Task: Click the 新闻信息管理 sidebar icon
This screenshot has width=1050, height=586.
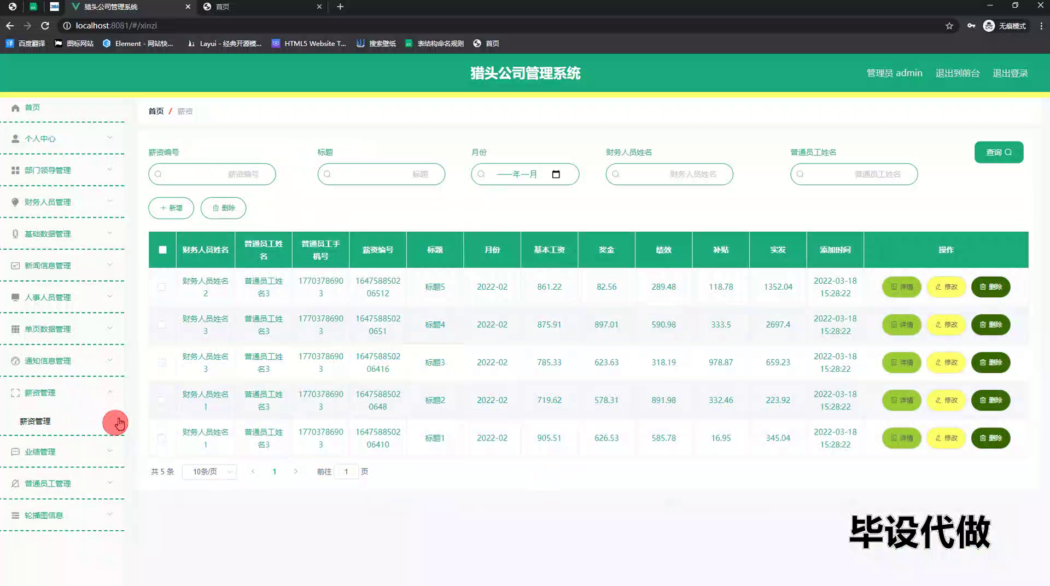Action: click(15, 266)
